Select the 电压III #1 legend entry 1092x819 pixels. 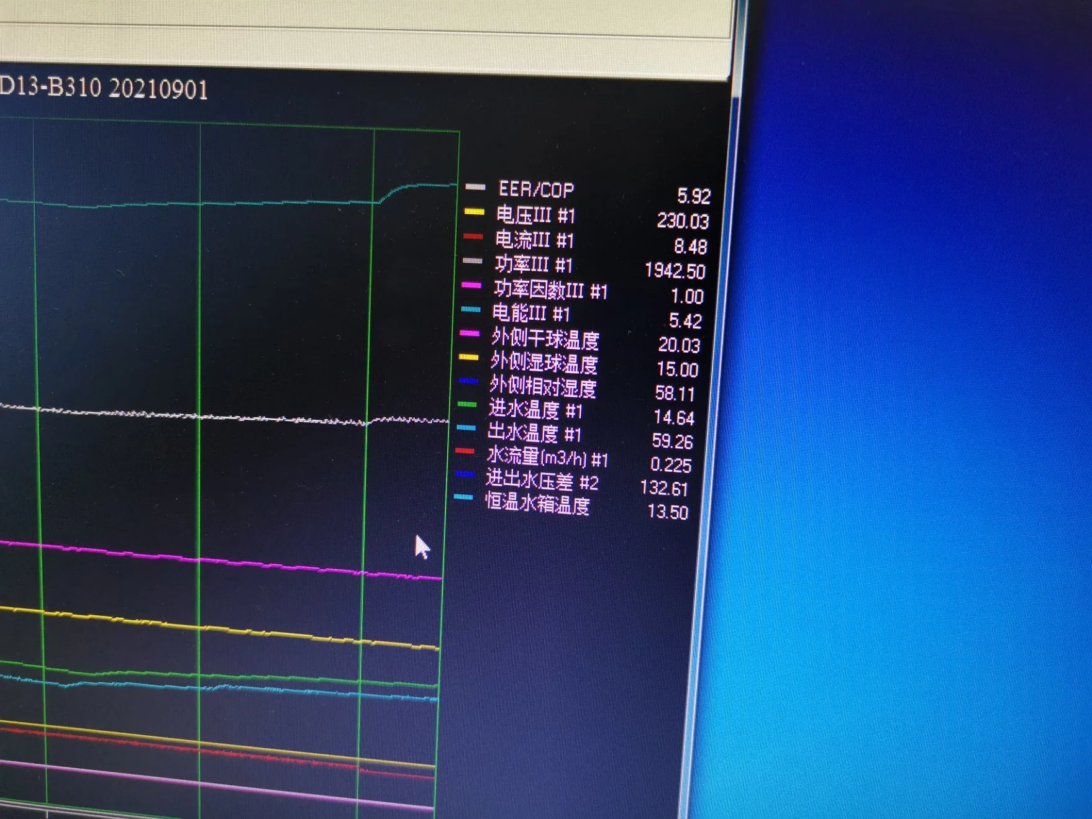(535, 215)
